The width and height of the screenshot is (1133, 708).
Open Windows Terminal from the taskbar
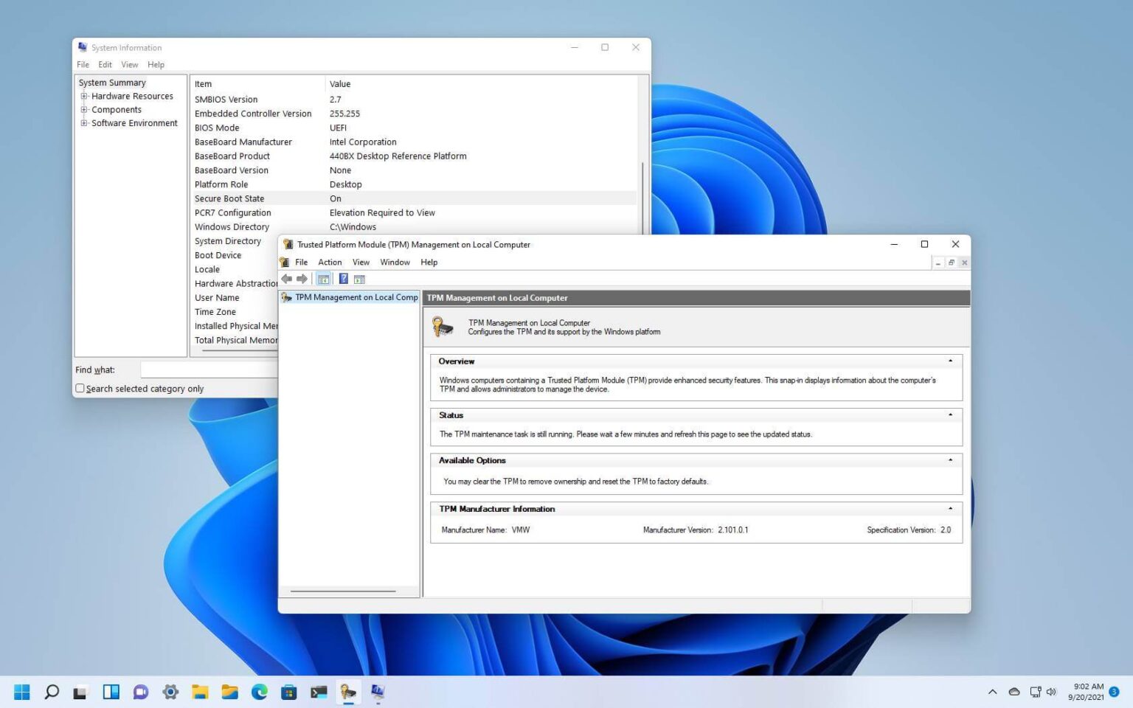pos(319,692)
